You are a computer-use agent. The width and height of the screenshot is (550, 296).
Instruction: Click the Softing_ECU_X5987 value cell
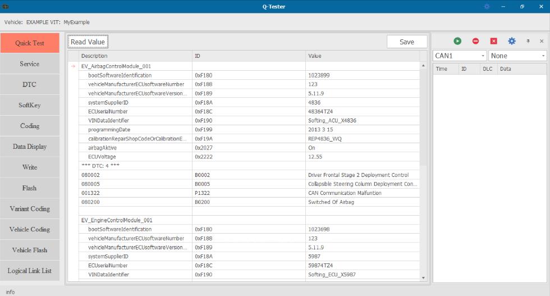point(363,275)
